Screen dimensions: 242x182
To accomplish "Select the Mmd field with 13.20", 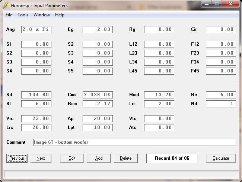I will (x=159, y=95).
